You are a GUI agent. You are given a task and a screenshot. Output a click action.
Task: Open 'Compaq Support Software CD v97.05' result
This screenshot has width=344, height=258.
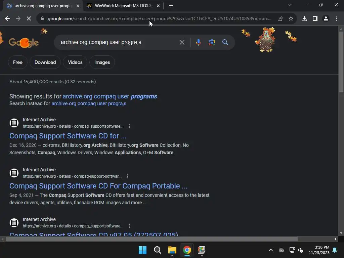(94, 234)
